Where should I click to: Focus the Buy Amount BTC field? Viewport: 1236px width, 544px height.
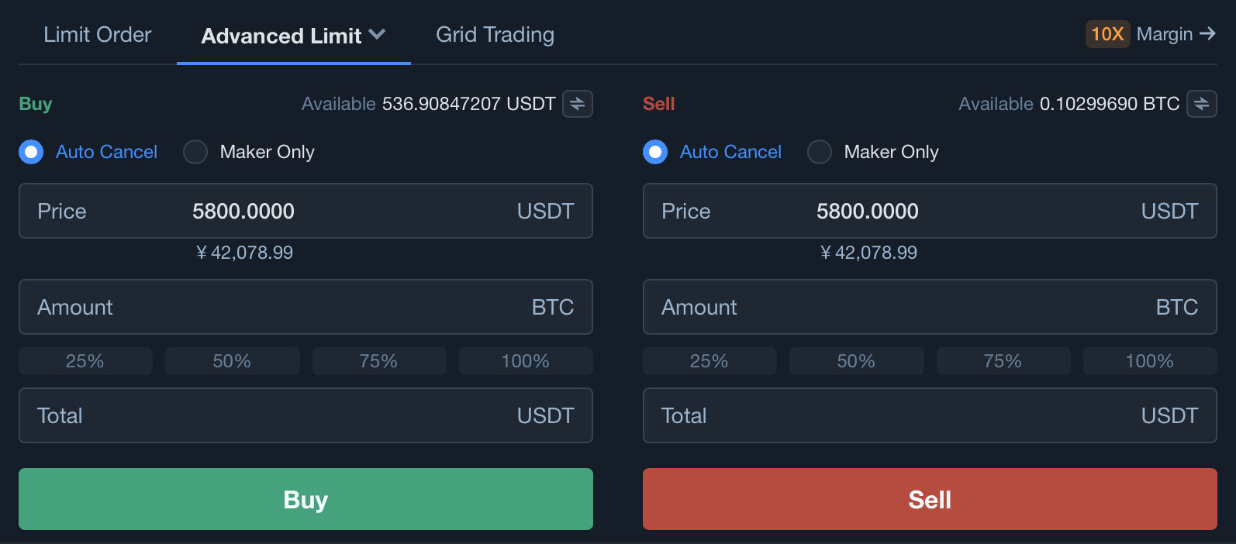pos(306,307)
